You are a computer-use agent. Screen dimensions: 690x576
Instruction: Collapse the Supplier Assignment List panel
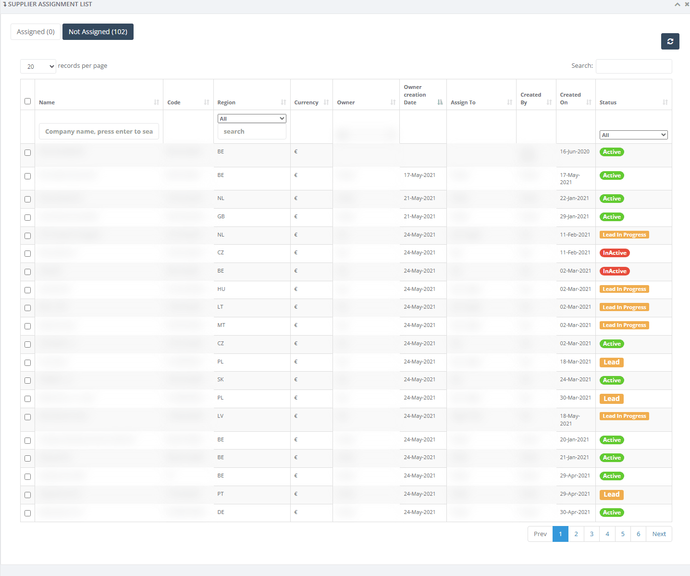[677, 4]
